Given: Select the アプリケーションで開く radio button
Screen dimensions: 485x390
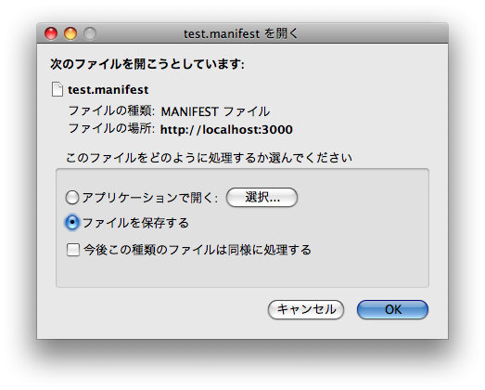Looking at the screenshot, I should click(x=72, y=198).
